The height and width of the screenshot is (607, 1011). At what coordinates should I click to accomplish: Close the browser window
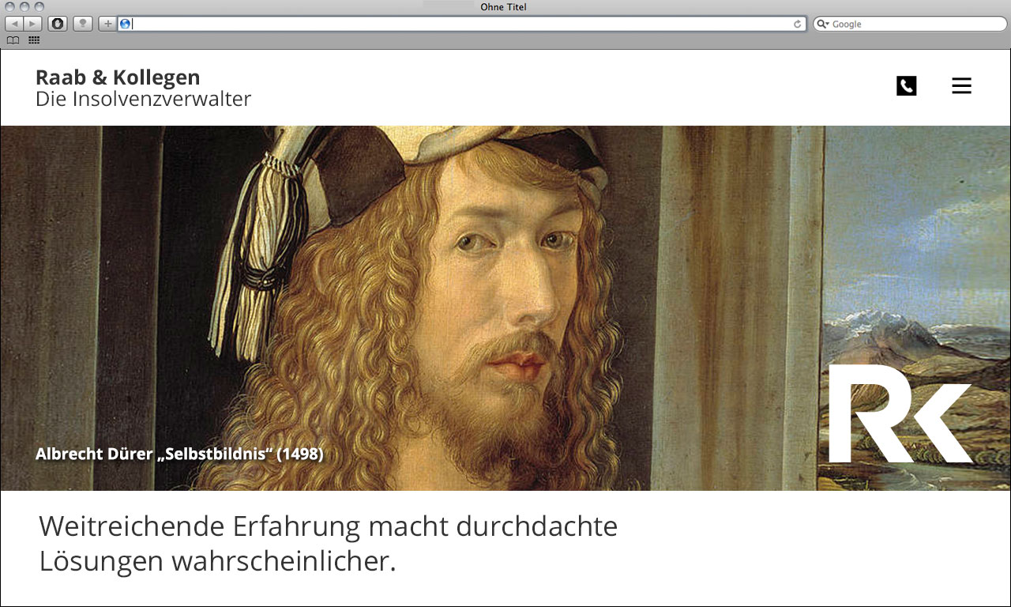tap(10, 7)
